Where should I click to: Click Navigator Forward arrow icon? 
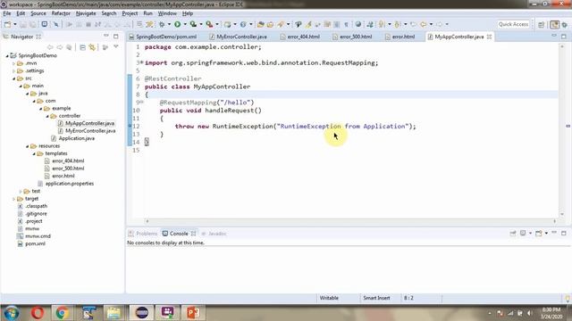(60, 47)
